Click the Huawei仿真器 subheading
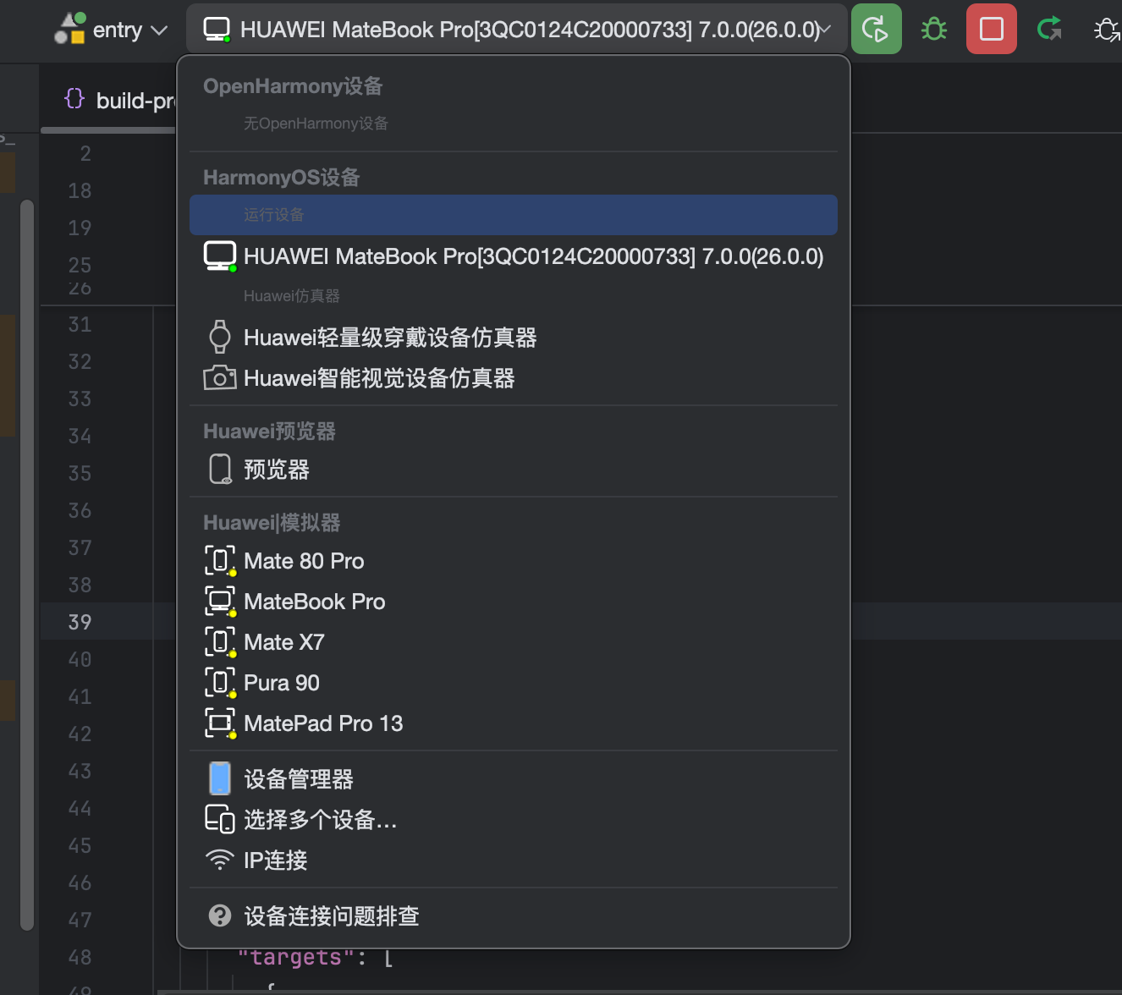Screen dimensions: 1122x995 [291, 296]
